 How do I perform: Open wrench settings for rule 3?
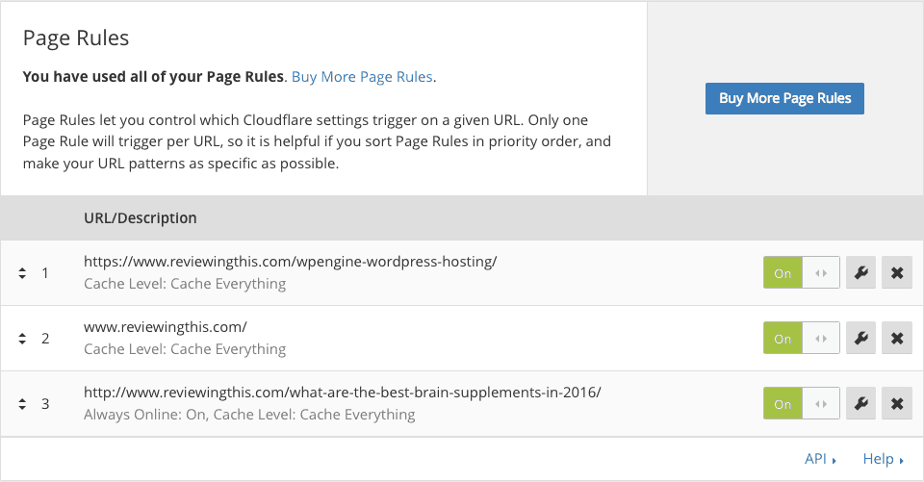[x=860, y=403]
